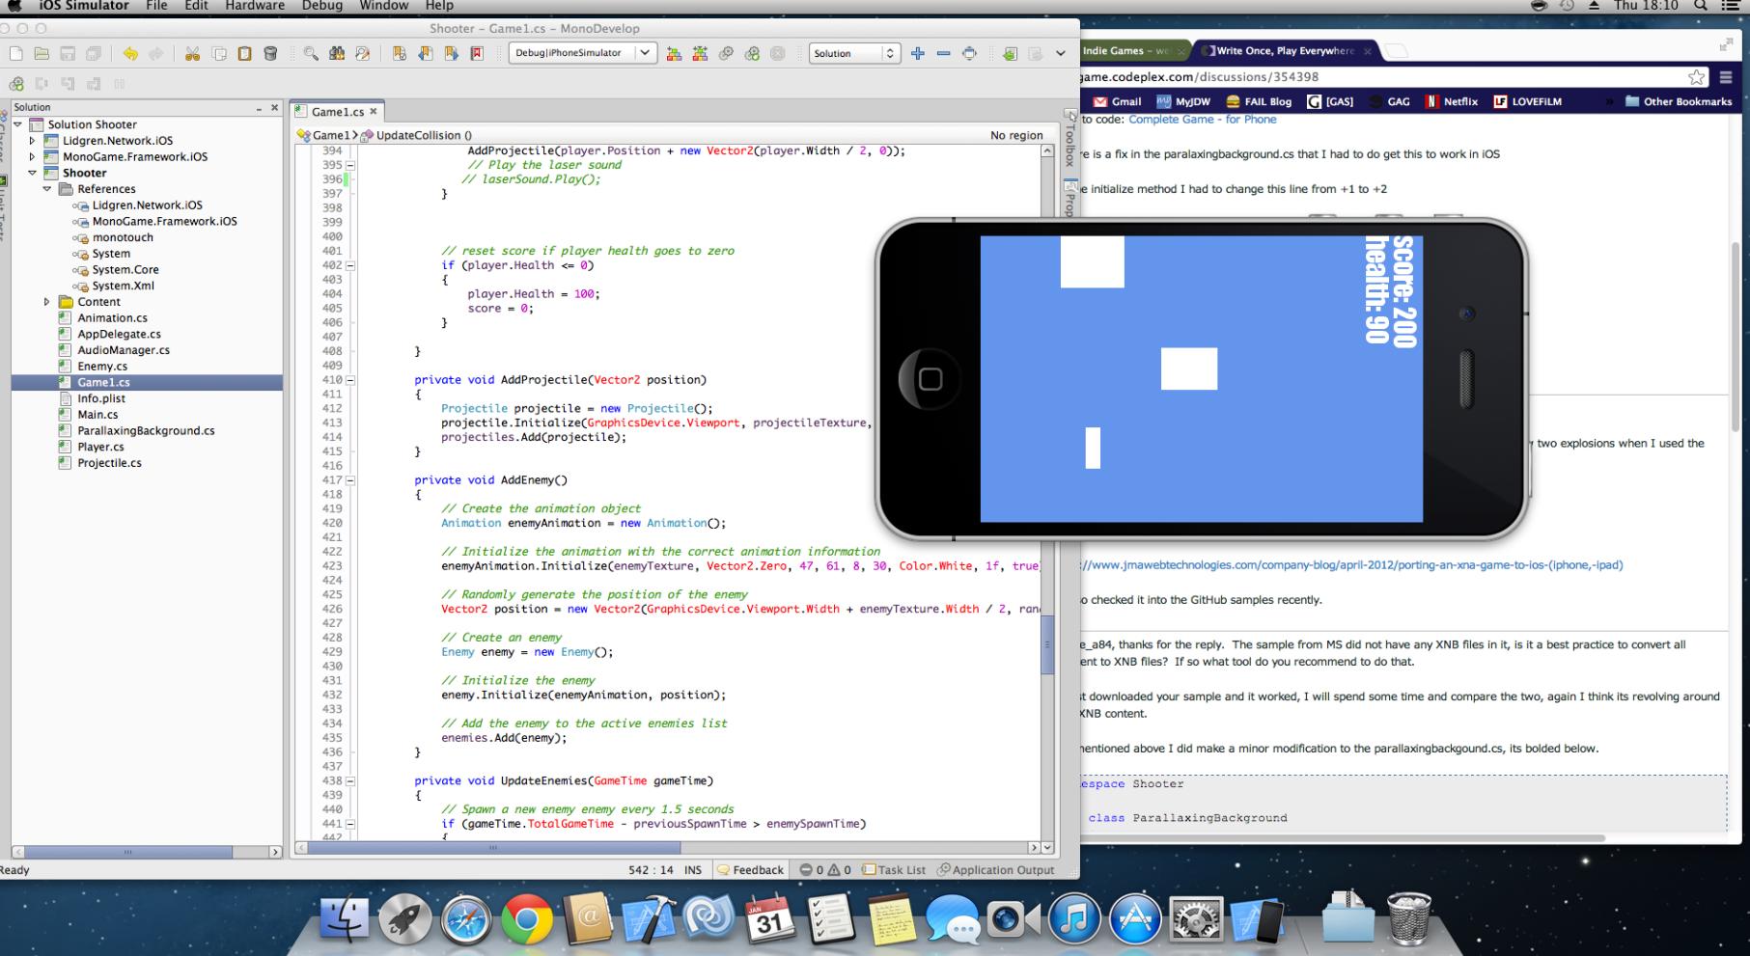This screenshot has width=1750, height=956.
Task: Click the Open file folder icon
Action: pyautogui.click(x=42, y=54)
